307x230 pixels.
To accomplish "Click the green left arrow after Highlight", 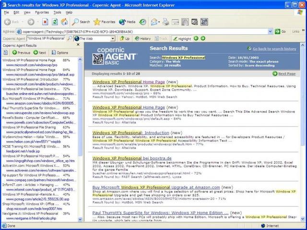I will click(196, 38).
